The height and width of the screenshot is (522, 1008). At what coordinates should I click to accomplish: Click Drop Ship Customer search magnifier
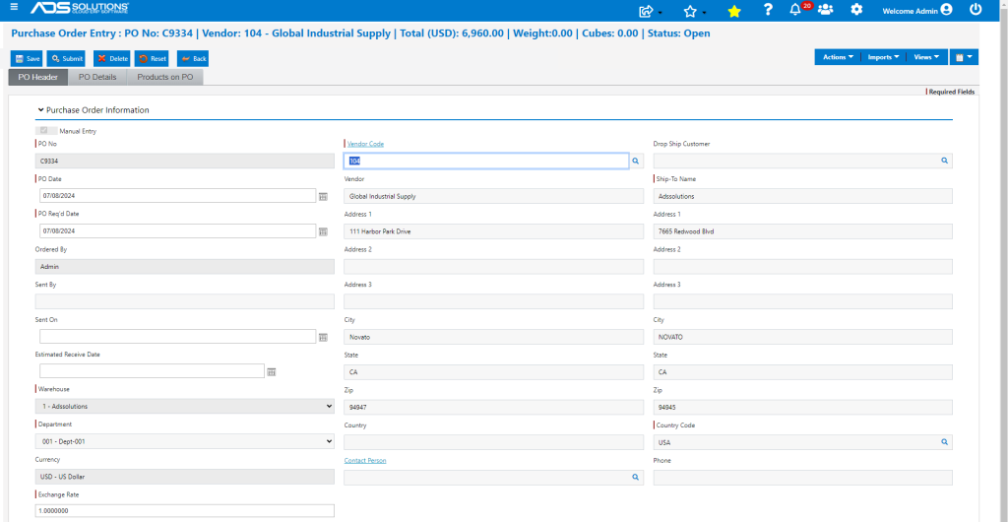(945, 161)
